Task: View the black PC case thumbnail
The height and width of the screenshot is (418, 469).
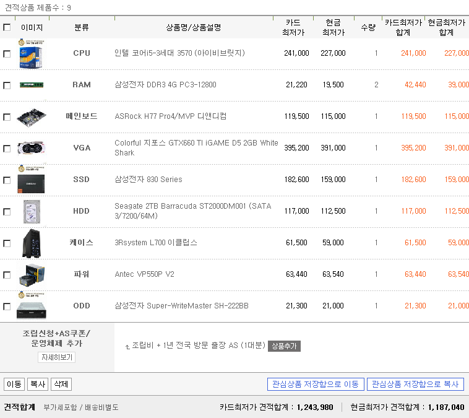Action: click(32, 243)
